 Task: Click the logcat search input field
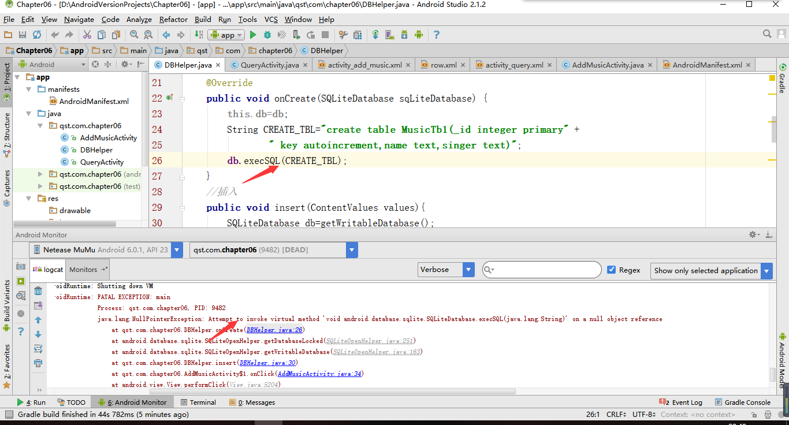pyautogui.click(x=542, y=270)
